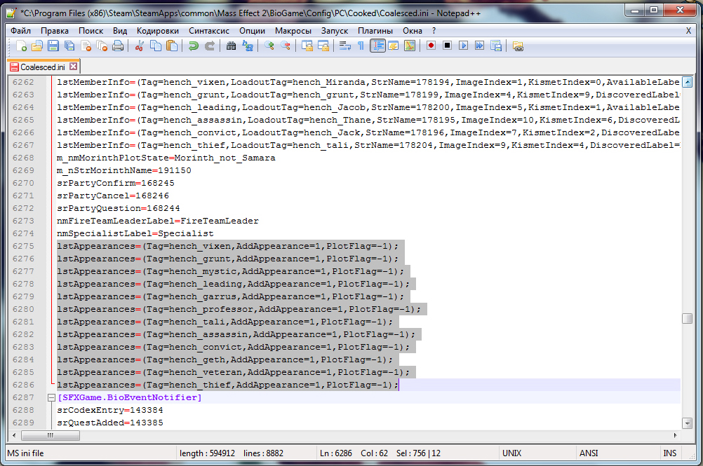Screen dimensions: 703x466
Task: Collapse the SFXGame.BioEventNotifier section fold
Action: 51,397
